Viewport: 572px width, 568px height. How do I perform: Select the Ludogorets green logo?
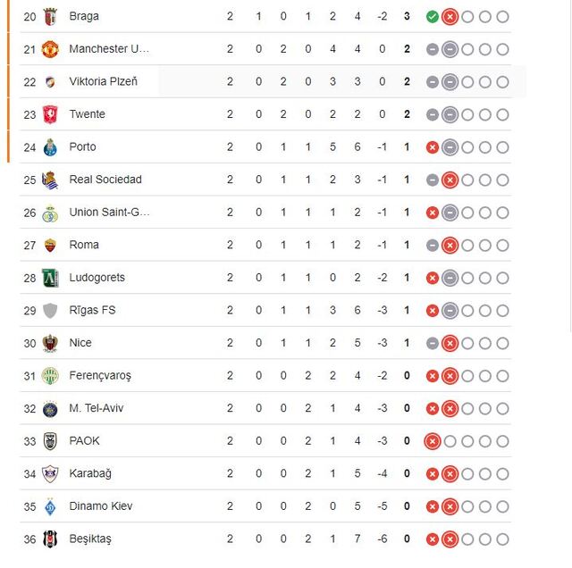[x=50, y=278]
